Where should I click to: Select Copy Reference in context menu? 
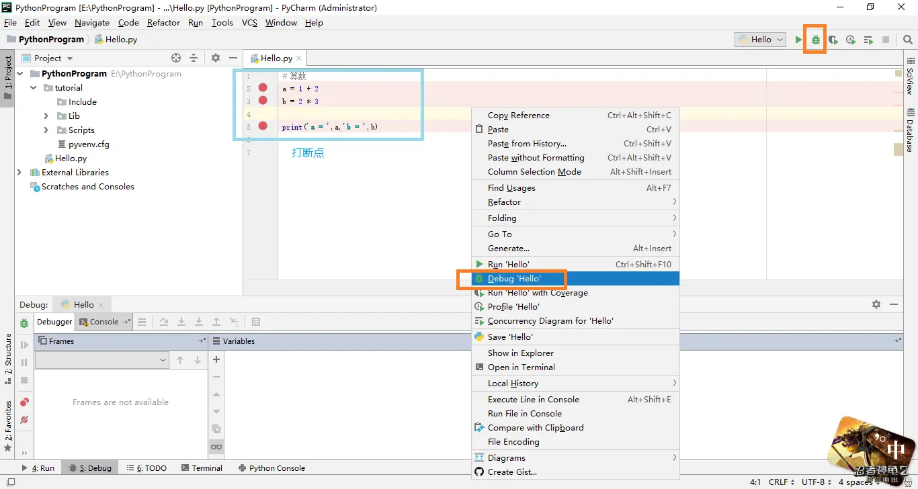tap(575, 115)
